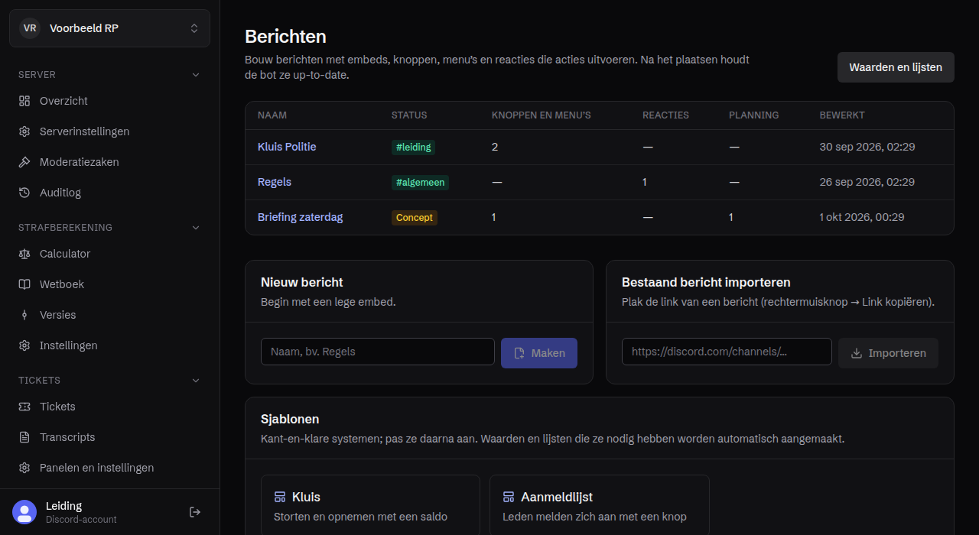979x535 pixels.
Task: Open Moderatiezaken from the sidebar
Action: click(x=109, y=162)
